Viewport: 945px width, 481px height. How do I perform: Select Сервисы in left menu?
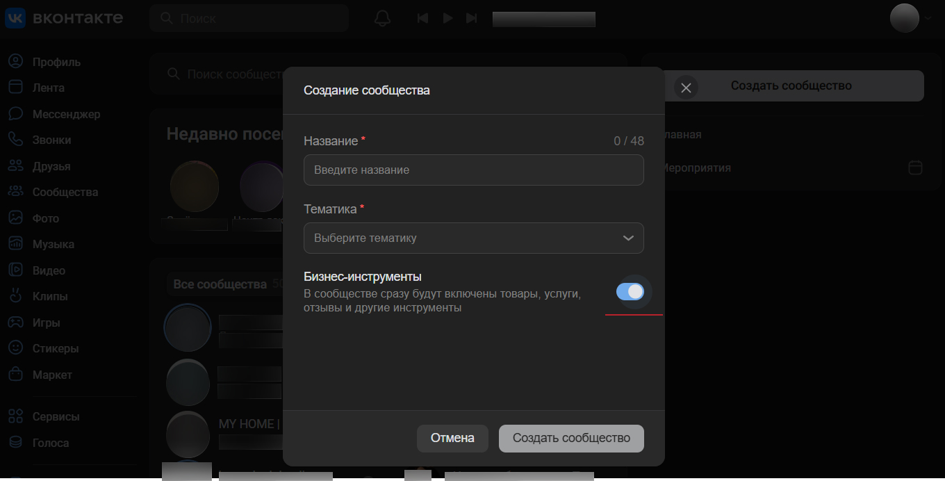pyautogui.click(x=56, y=416)
